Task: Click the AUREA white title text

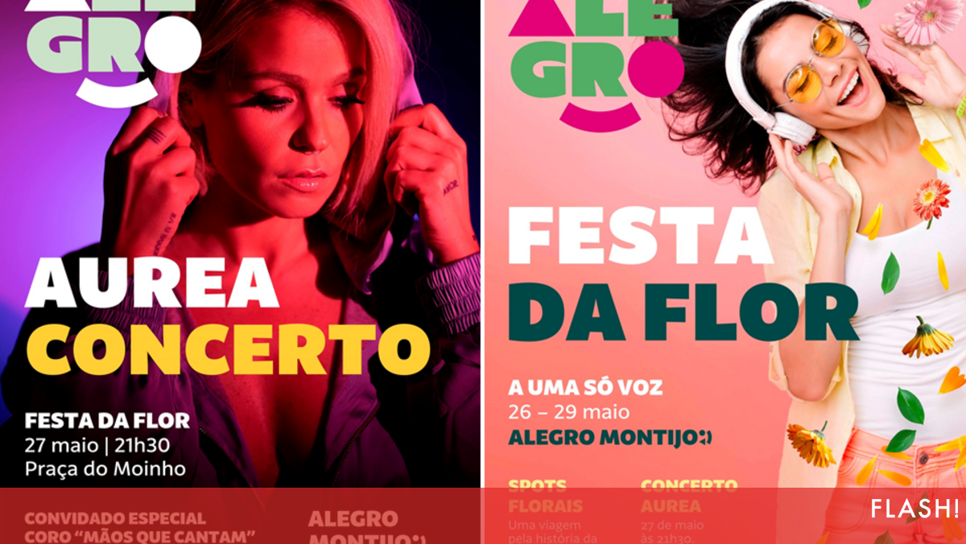Action: (x=151, y=285)
